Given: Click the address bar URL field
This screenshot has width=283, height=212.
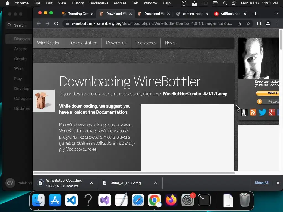Looking at the screenshot, I should (x=152, y=24).
